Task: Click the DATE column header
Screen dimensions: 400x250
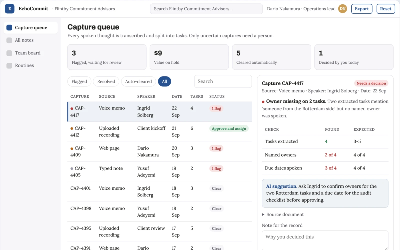Action: [x=177, y=96]
